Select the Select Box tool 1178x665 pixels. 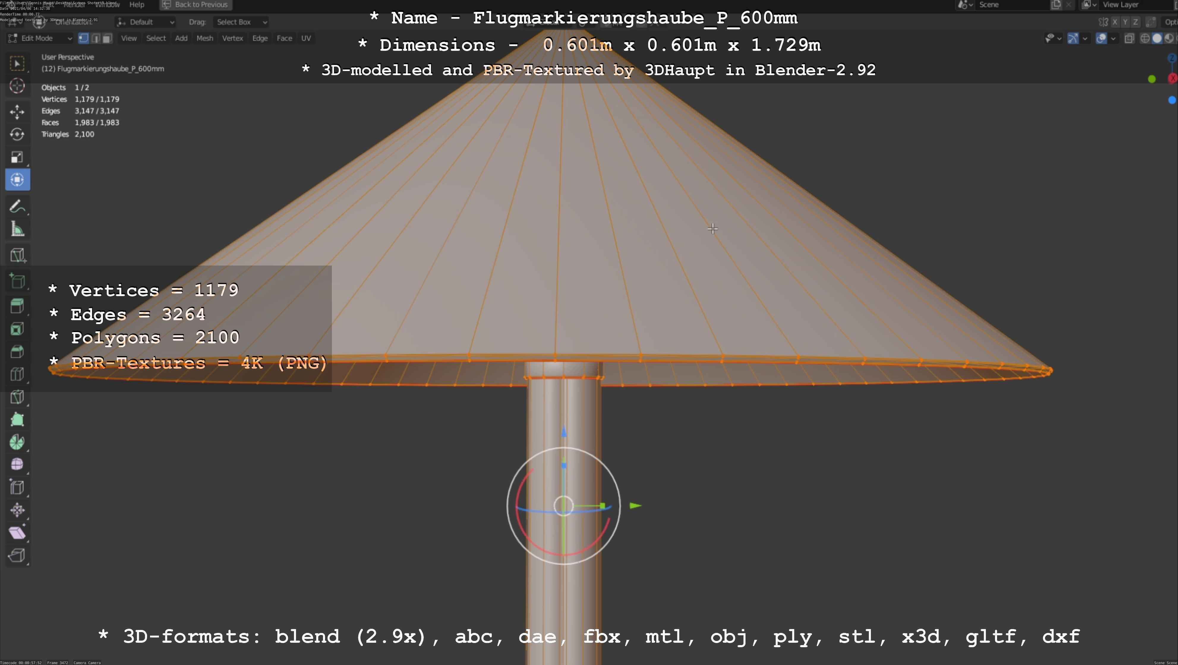click(17, 64)
